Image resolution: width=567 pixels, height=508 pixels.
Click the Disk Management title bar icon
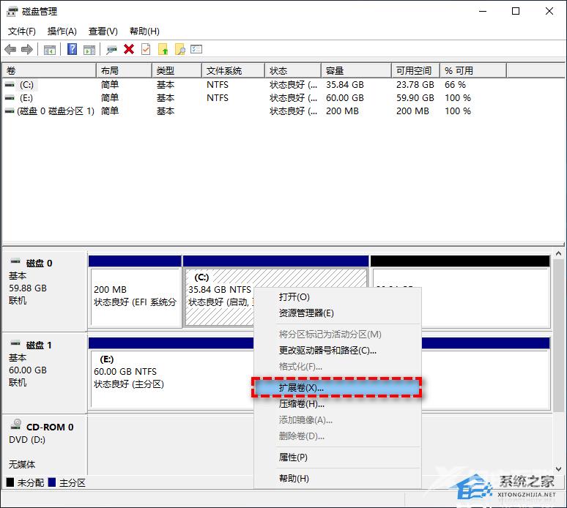(12, 12)
